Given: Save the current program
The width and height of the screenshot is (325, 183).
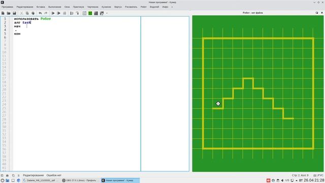Looking at the screenshot, I should [14, 13].
